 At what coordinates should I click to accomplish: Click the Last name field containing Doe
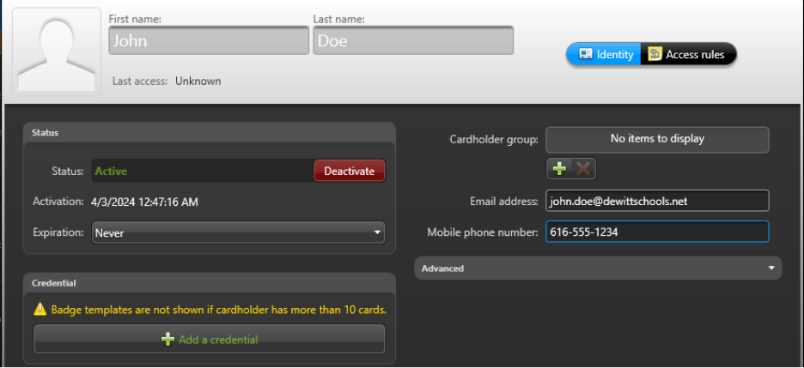[x=413, y=40]
